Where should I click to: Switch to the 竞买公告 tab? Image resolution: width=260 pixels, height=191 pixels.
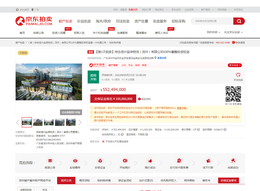[66, 180]
